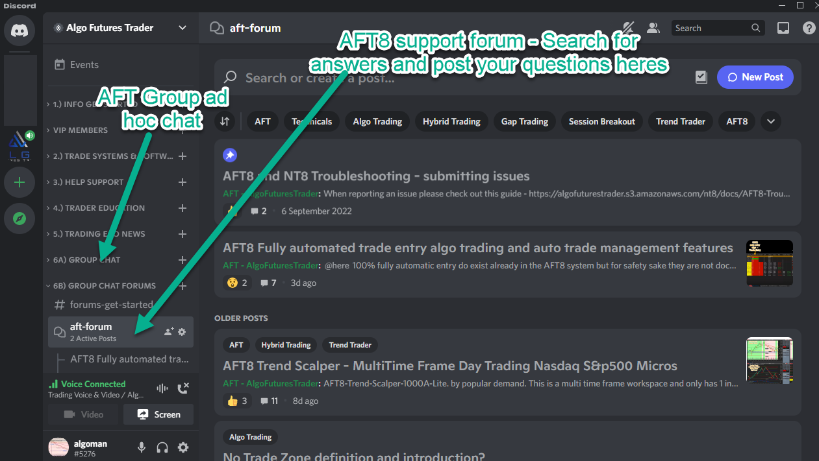Create channel in 6A) GROUP CHAT
The height and width of the screenshot is (461, 819).
point(183,260)
